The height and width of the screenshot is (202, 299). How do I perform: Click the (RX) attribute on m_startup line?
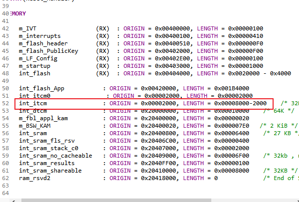[x=103, y=66]
